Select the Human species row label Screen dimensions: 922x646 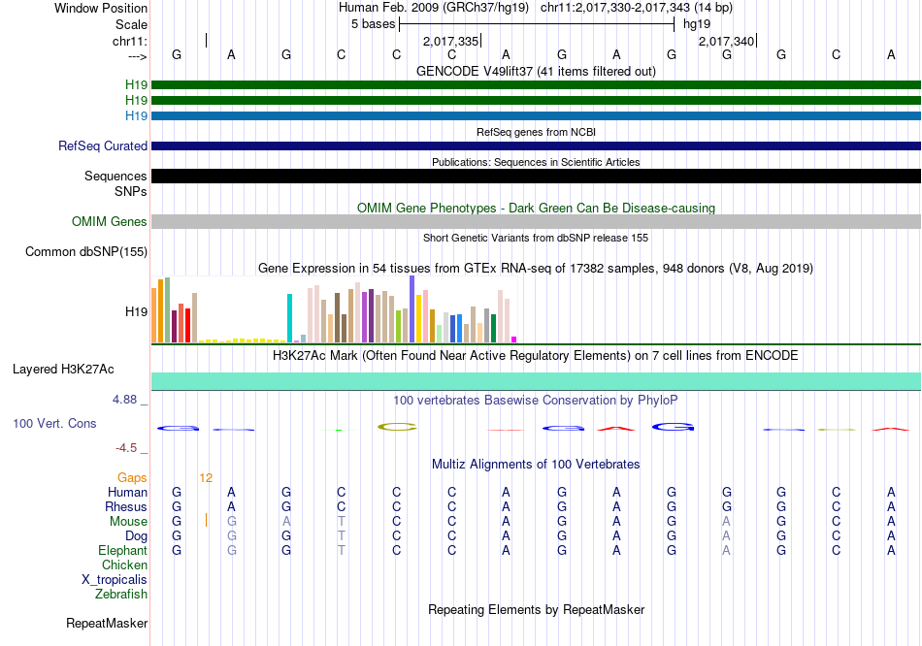(x=127, y=492)
